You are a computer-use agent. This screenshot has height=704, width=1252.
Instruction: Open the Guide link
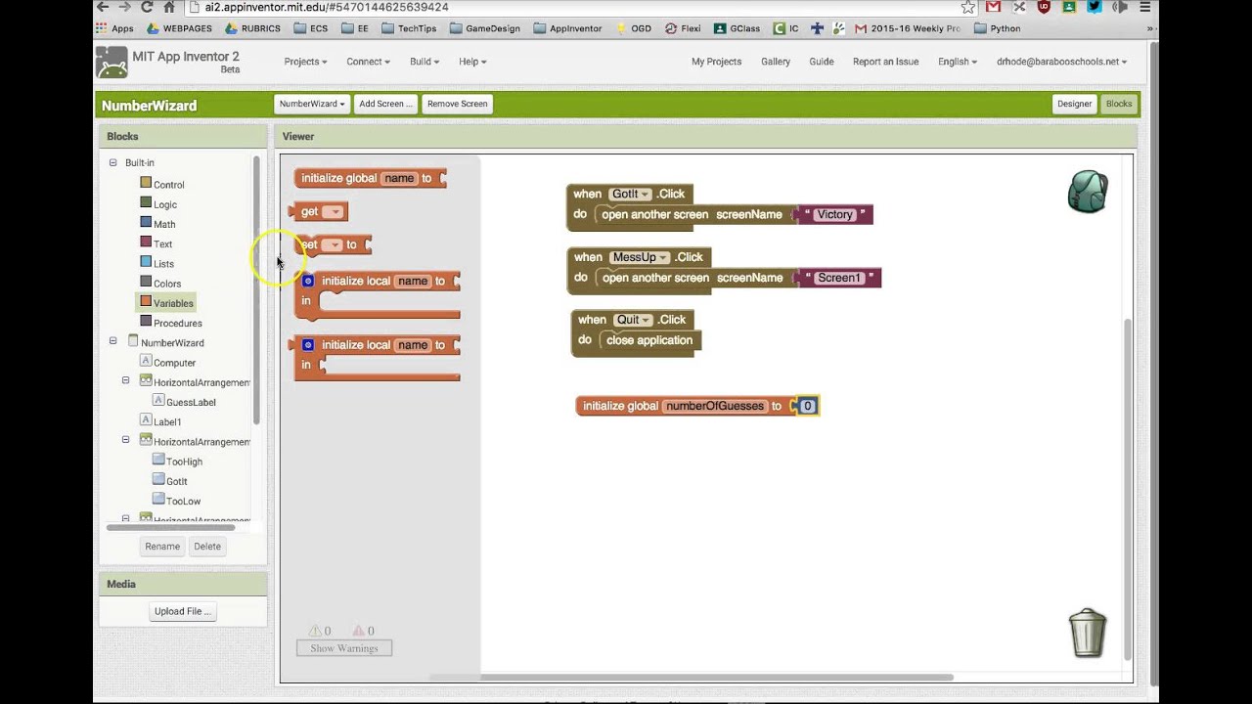[x=822, y=62]
